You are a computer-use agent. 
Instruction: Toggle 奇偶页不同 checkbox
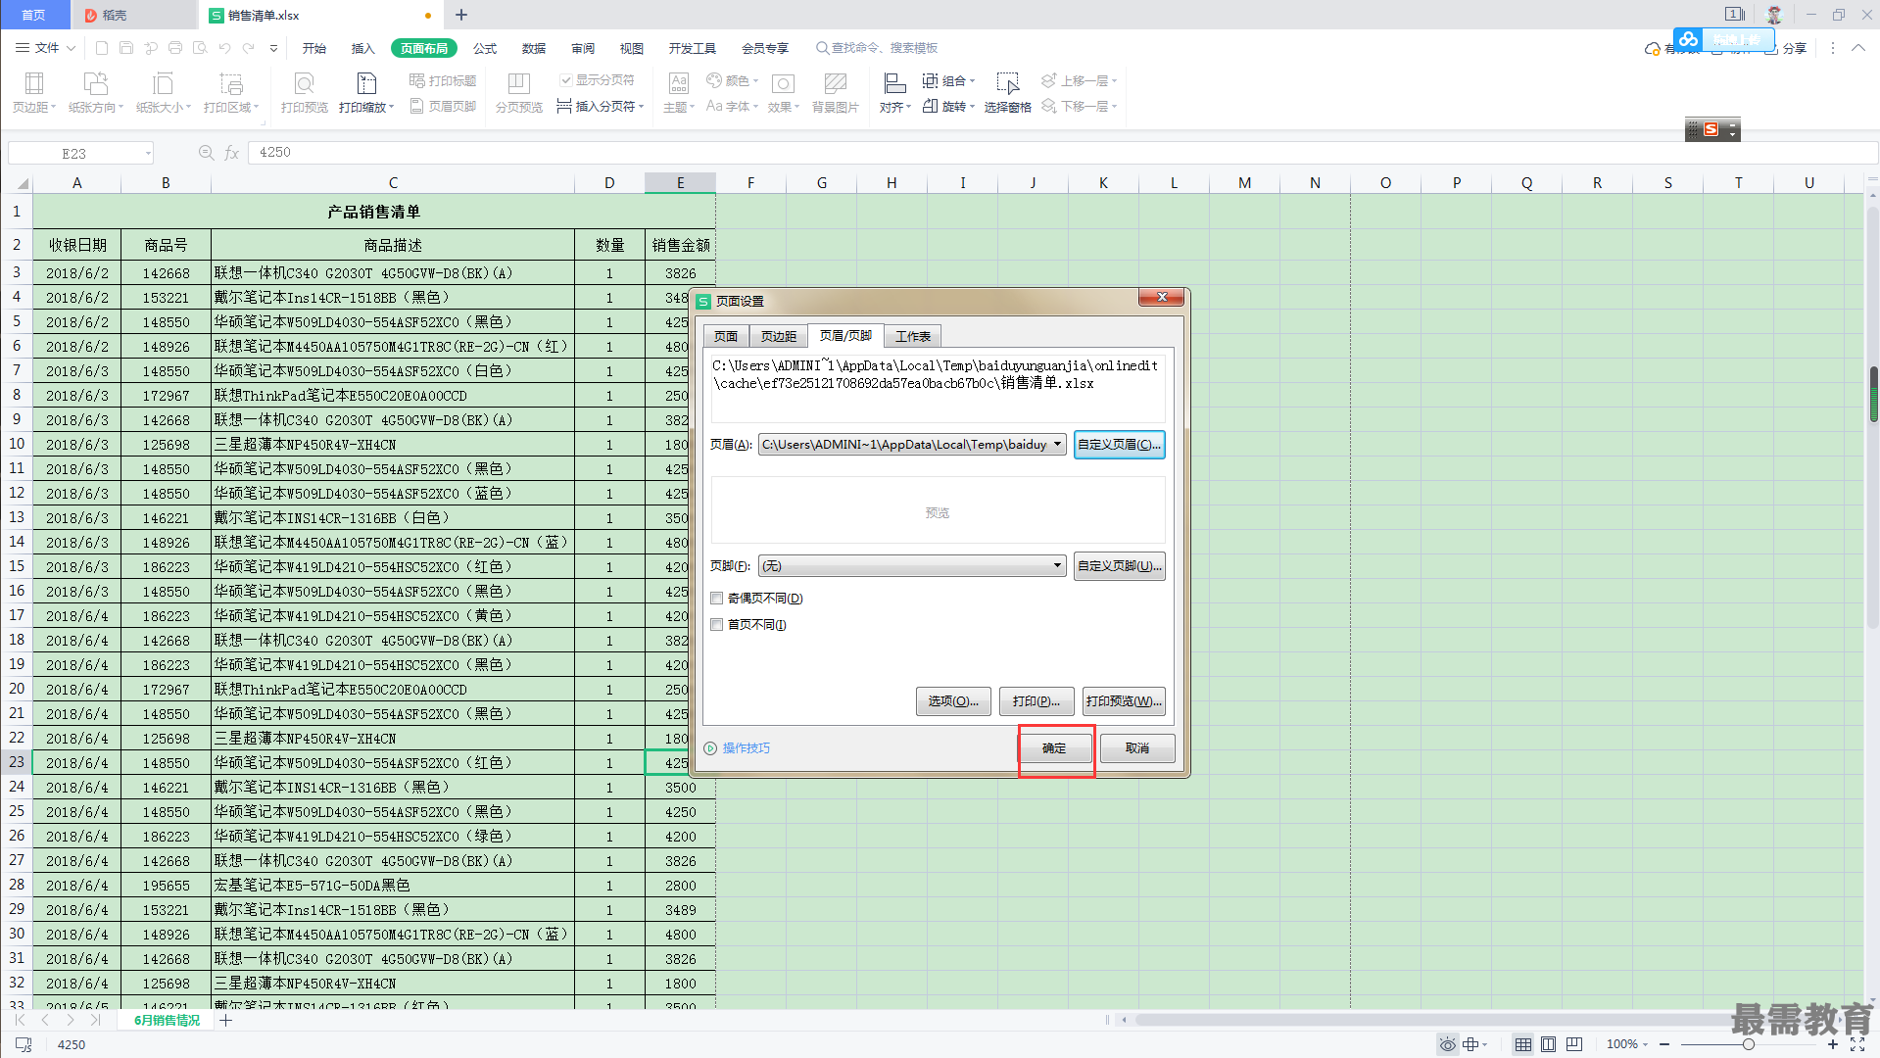click(717, 599)
